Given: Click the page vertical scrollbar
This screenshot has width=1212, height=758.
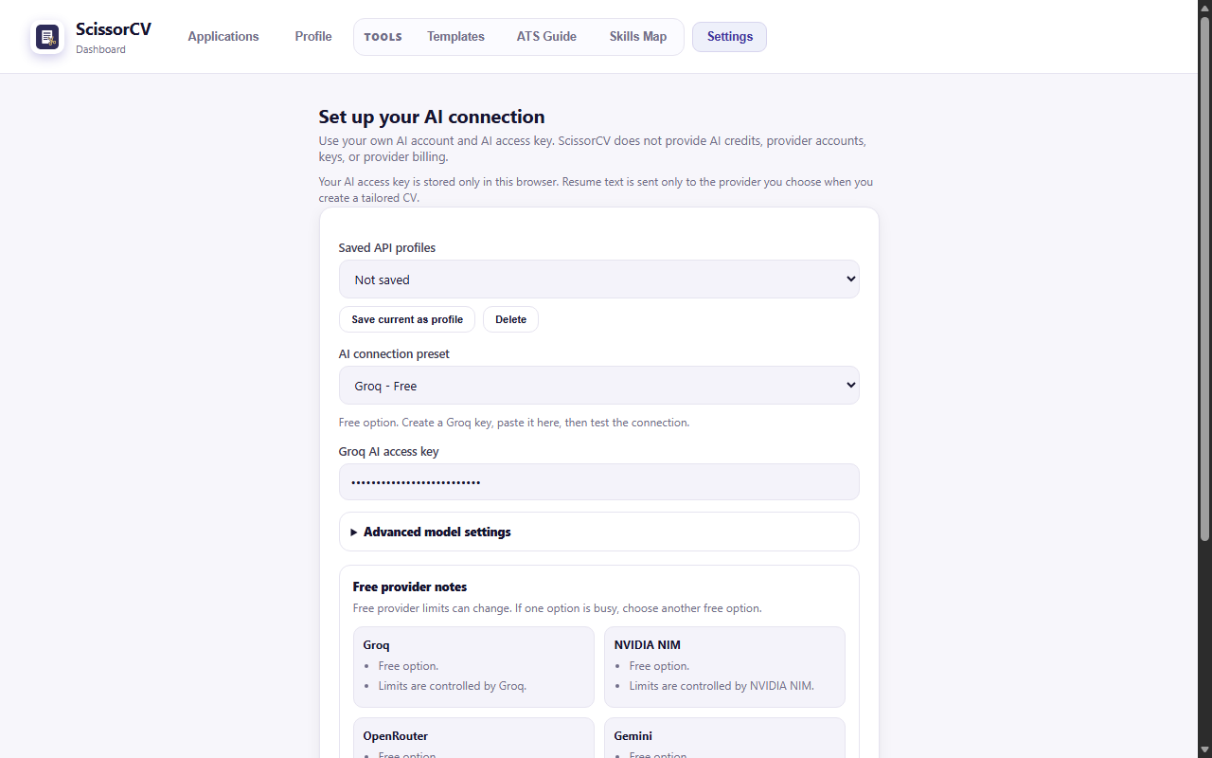Looking at the screenshot, I should [x=1204, y=279].
